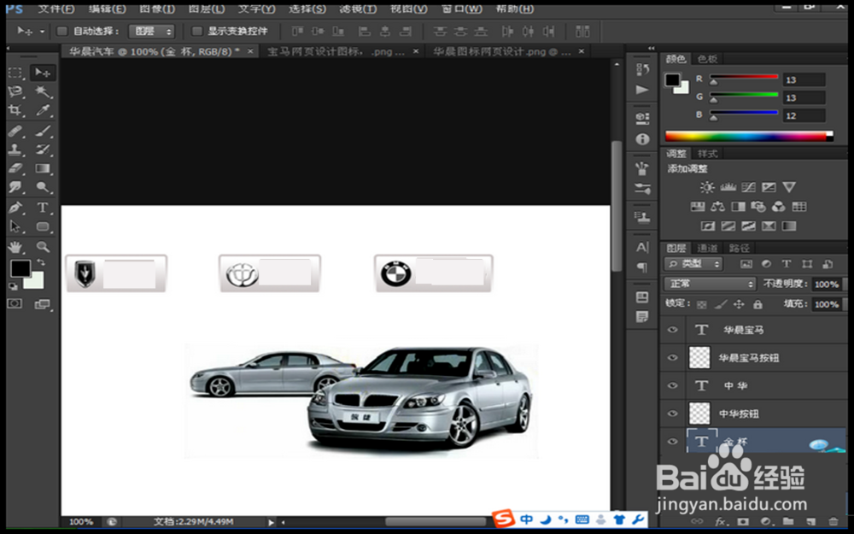
Task: Select the Crop tool
Action: (x=15, y=110)
